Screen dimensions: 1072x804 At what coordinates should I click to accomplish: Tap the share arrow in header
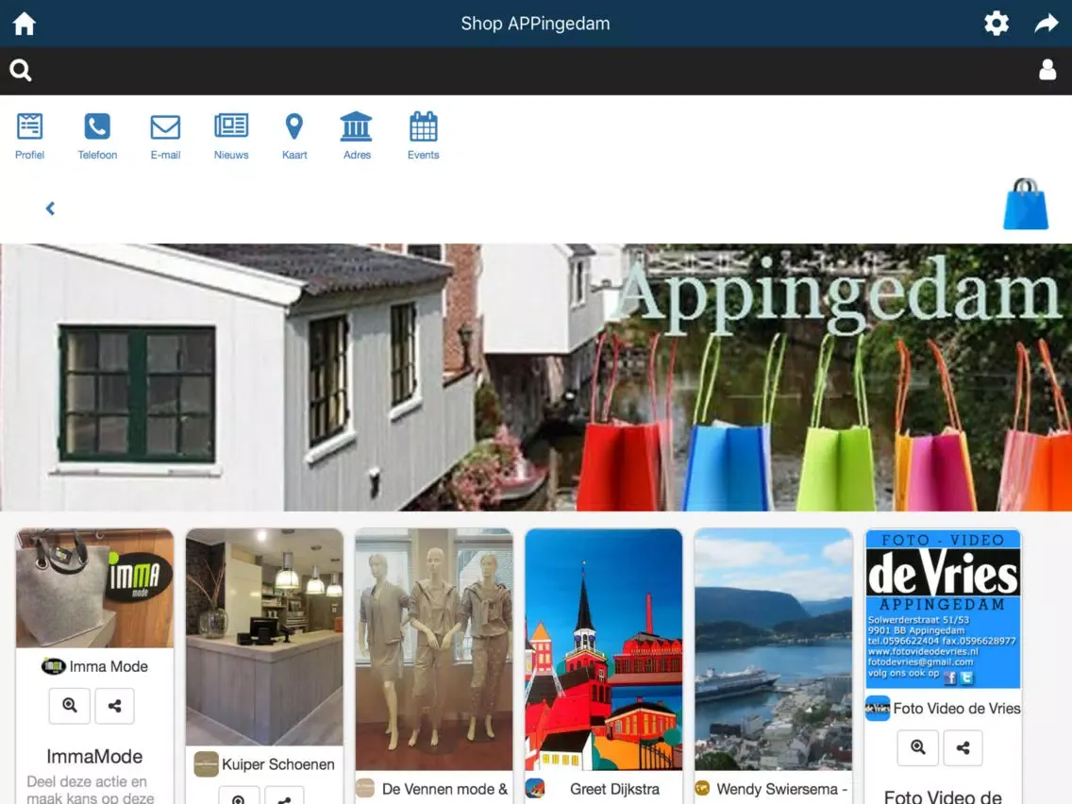pos(1046,24)
